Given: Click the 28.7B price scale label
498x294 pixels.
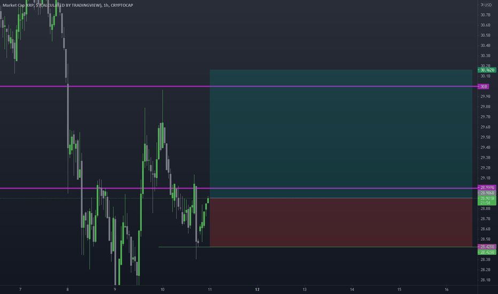Looking at the screenshot, I should click(x=485, y=219).
